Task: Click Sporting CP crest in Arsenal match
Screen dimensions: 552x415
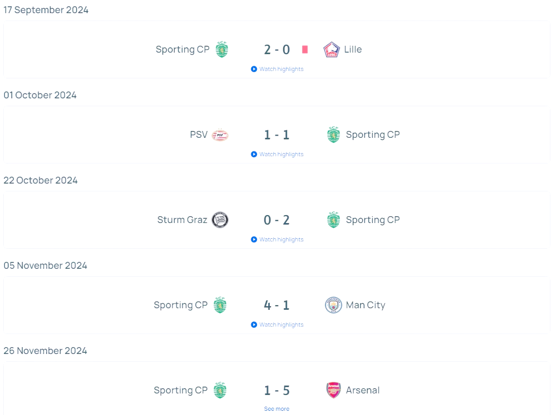Action: click(x=220, y=390)
